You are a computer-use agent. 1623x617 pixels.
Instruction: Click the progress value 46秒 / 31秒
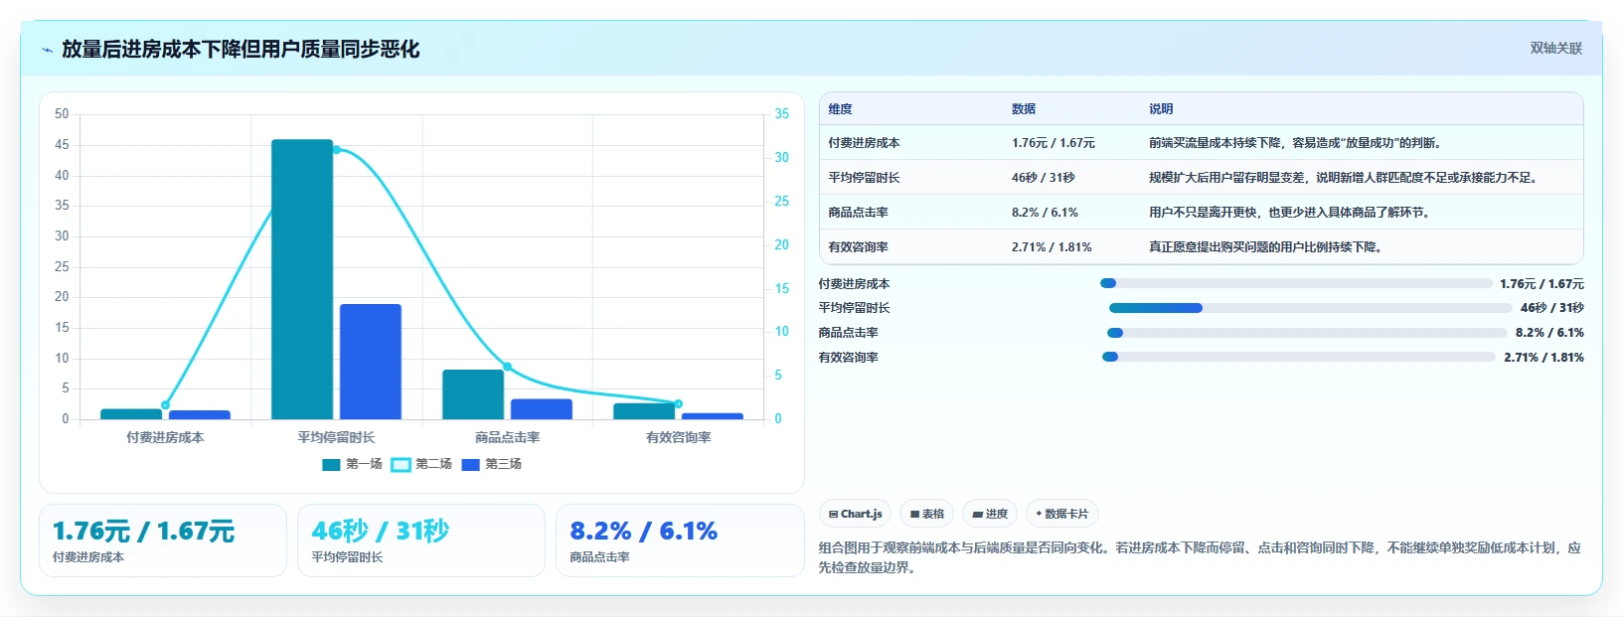click(x=1552, y=308)
